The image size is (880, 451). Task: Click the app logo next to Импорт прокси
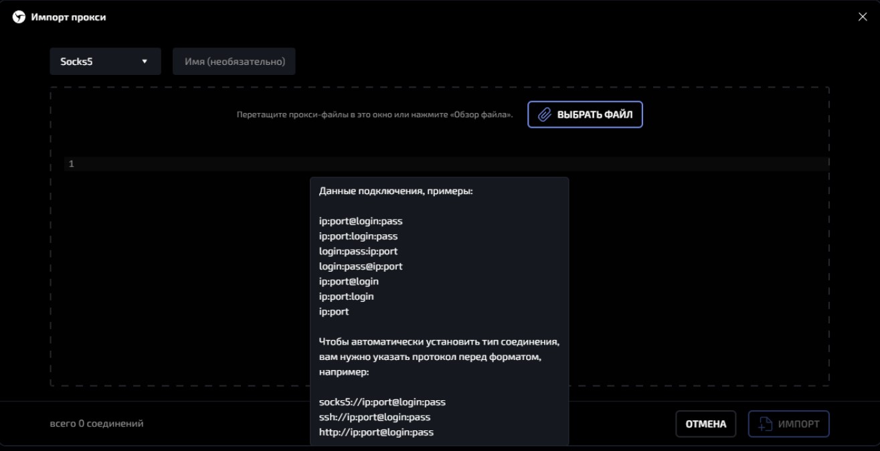(x=19, y=17)
